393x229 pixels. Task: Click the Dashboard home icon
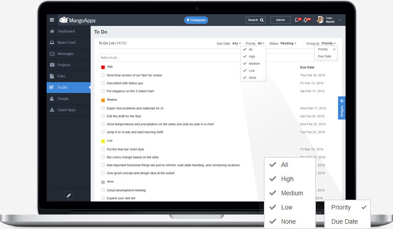pyautogui.click(x=52, y=32)
